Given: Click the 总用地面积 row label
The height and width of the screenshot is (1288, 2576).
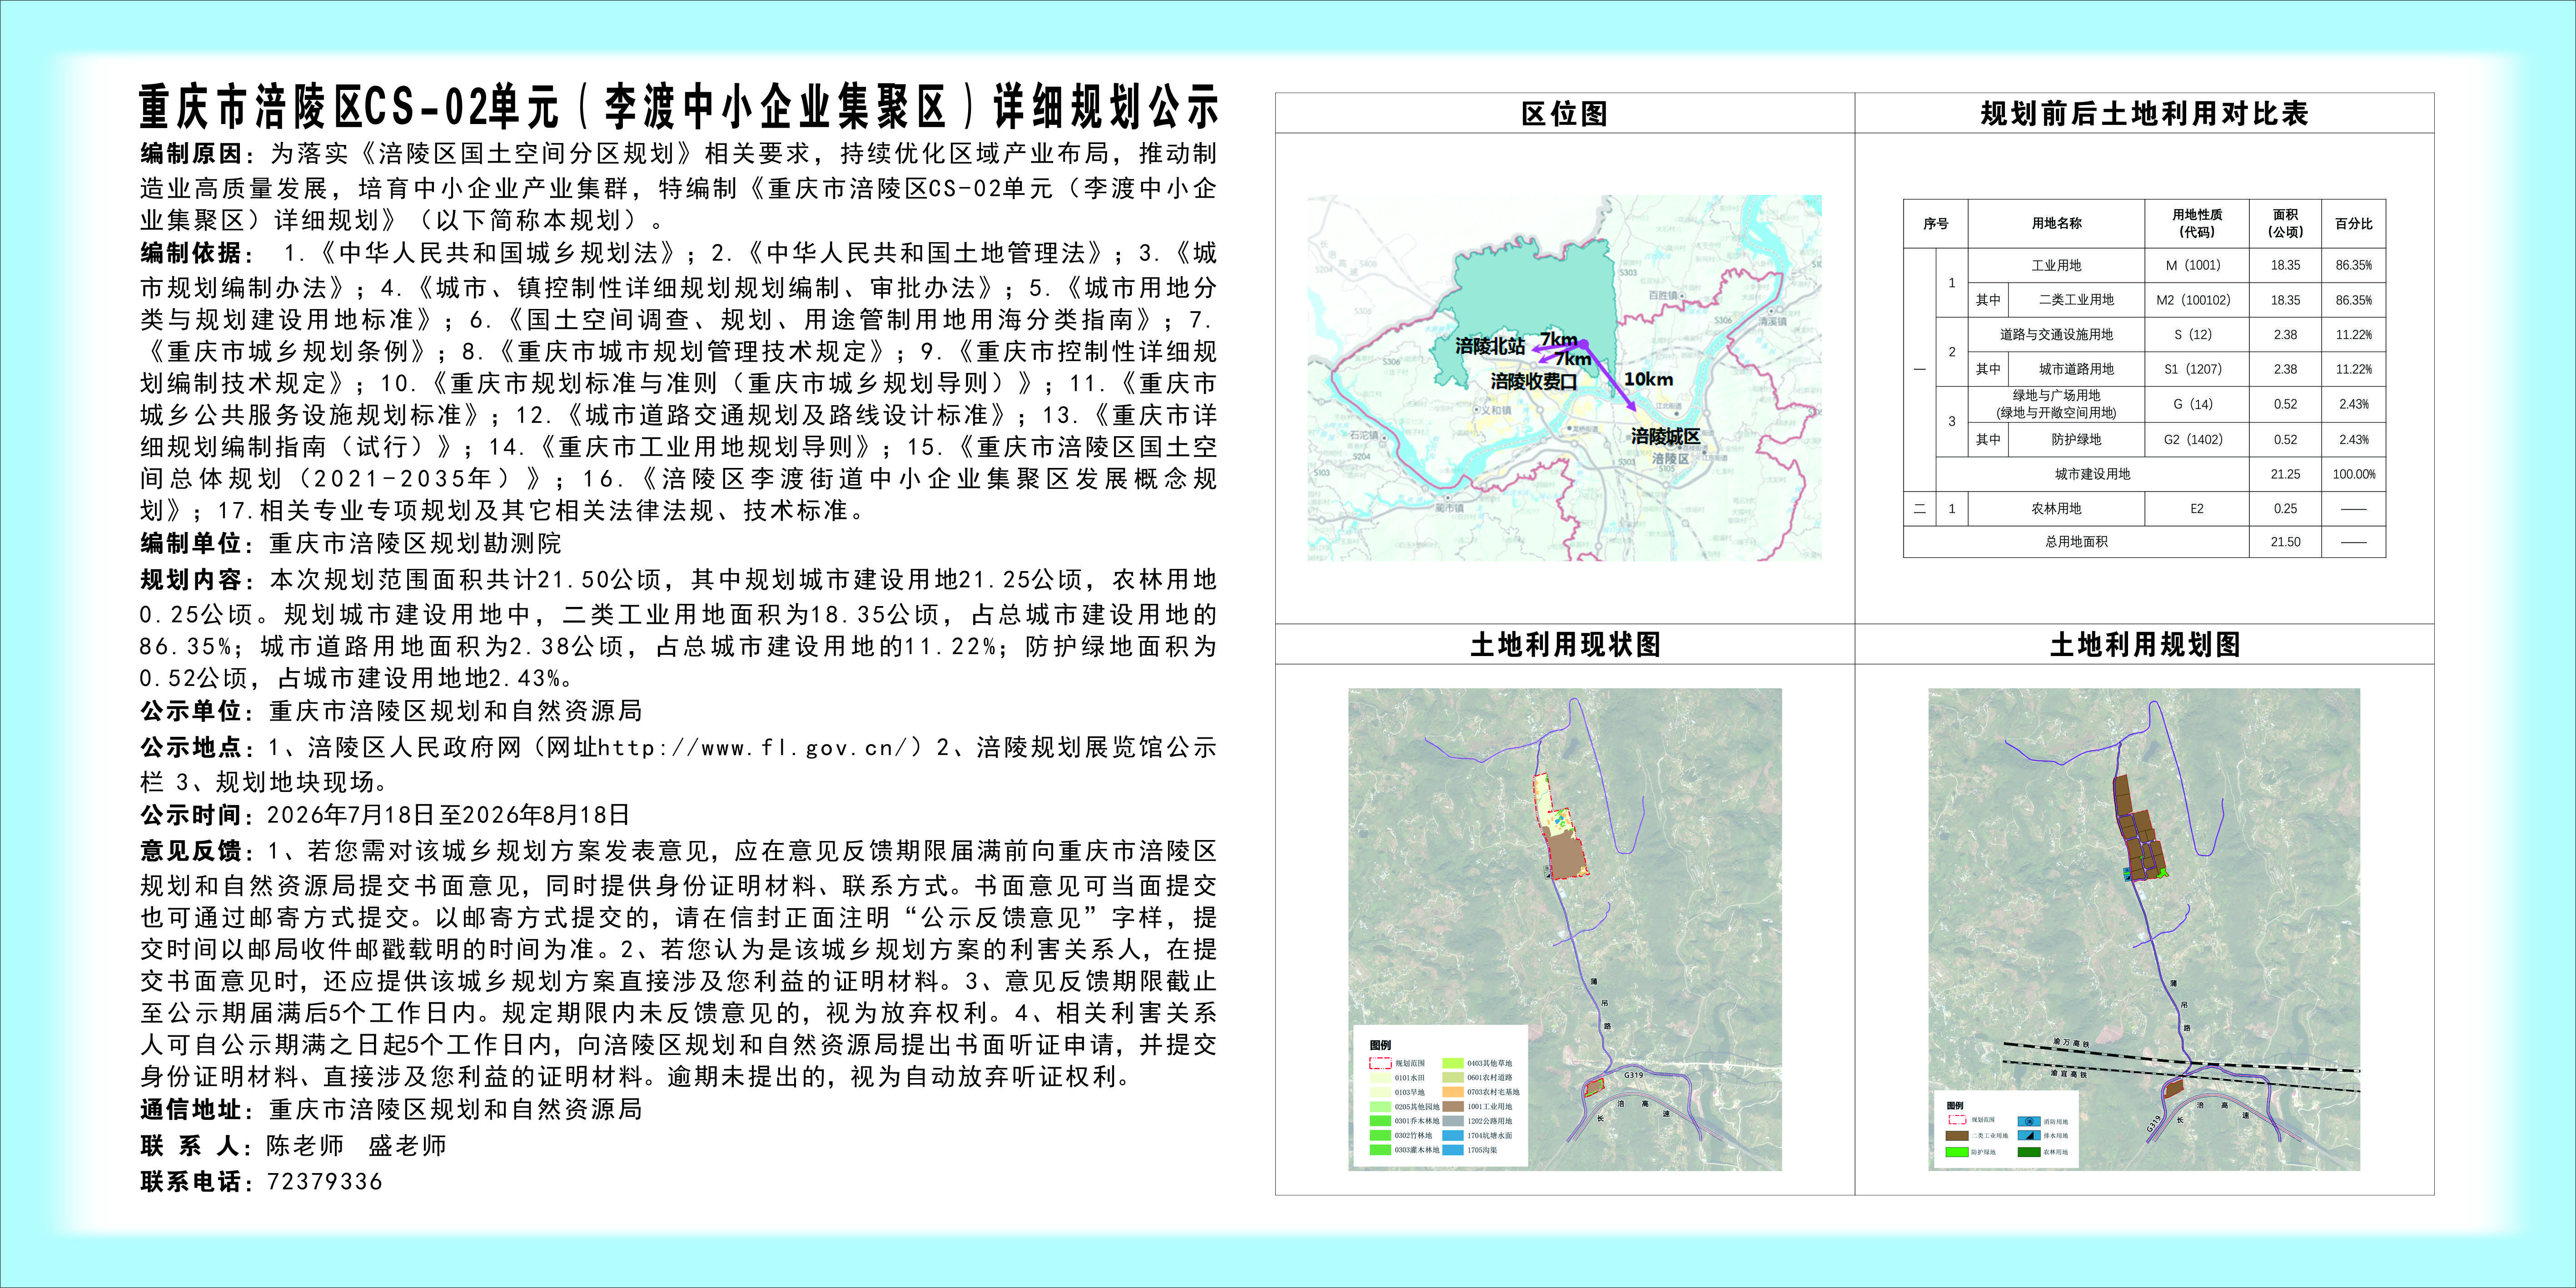Looking at the screenshot, I should (x=2076, y=542).
